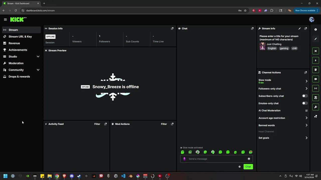Open Steam from the taskbar
Screen dimensions: 321x180
(x=79, y=176)
